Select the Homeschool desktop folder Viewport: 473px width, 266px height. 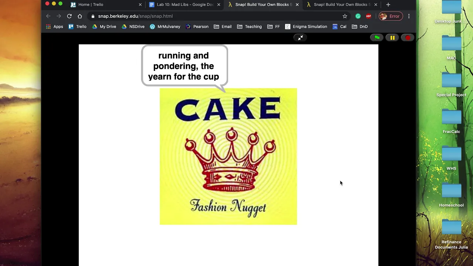(x=451, y=195)
